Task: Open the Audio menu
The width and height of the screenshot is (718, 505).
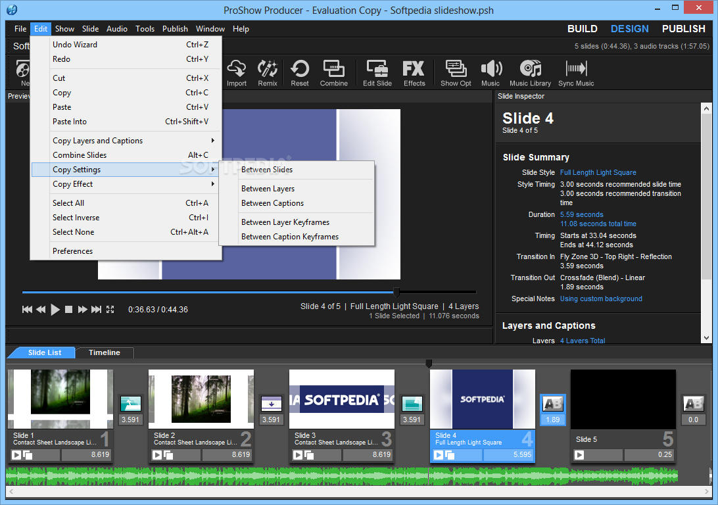Action: 117,29
